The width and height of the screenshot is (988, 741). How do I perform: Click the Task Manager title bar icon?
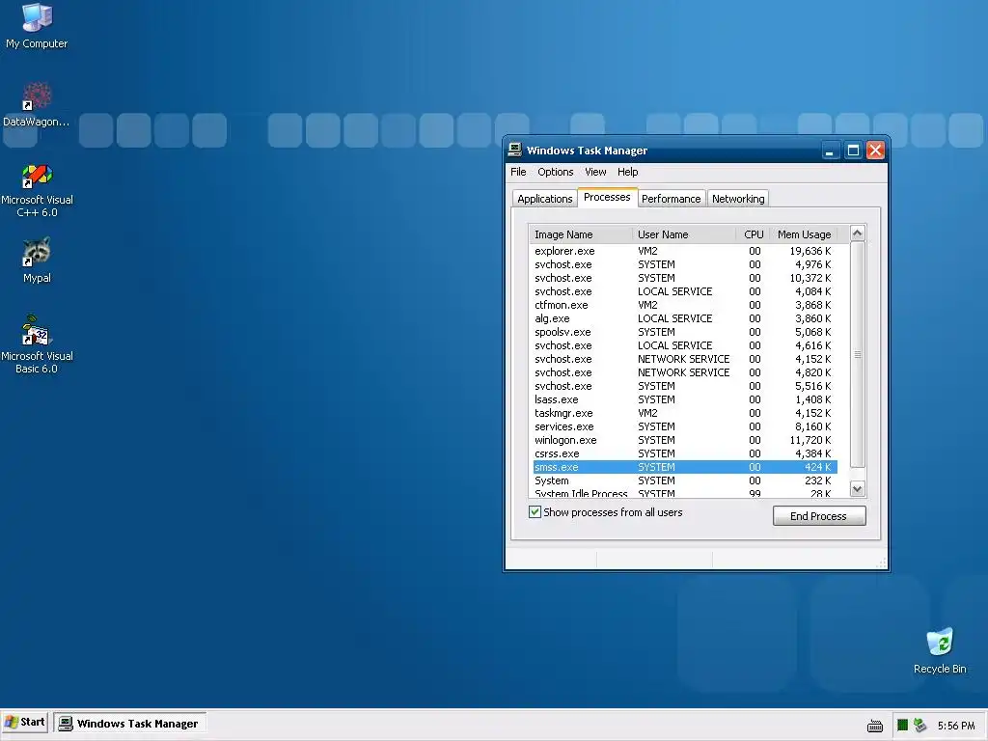pyautogui.click(x=515, y=150)
